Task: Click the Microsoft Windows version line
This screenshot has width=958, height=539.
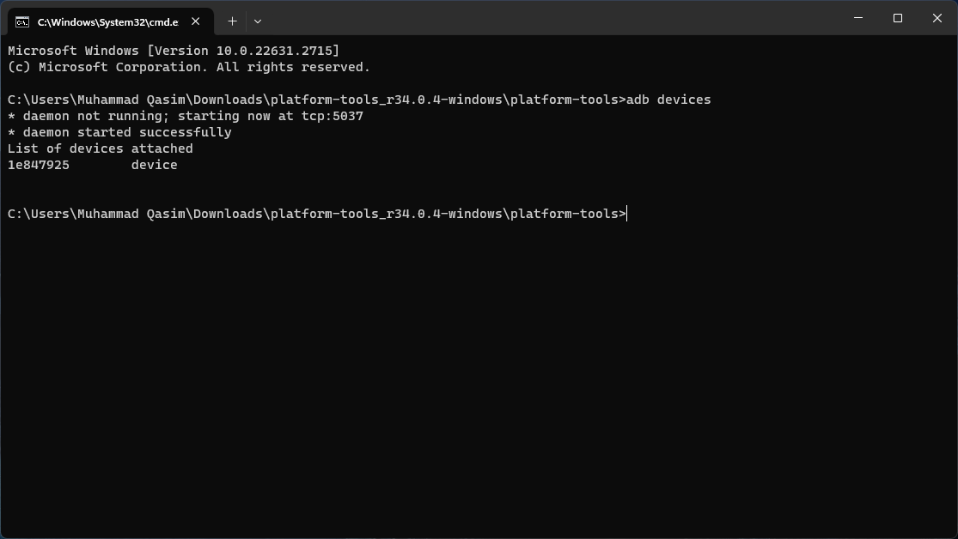Action: pyautogui.click(x=173, y=51)
